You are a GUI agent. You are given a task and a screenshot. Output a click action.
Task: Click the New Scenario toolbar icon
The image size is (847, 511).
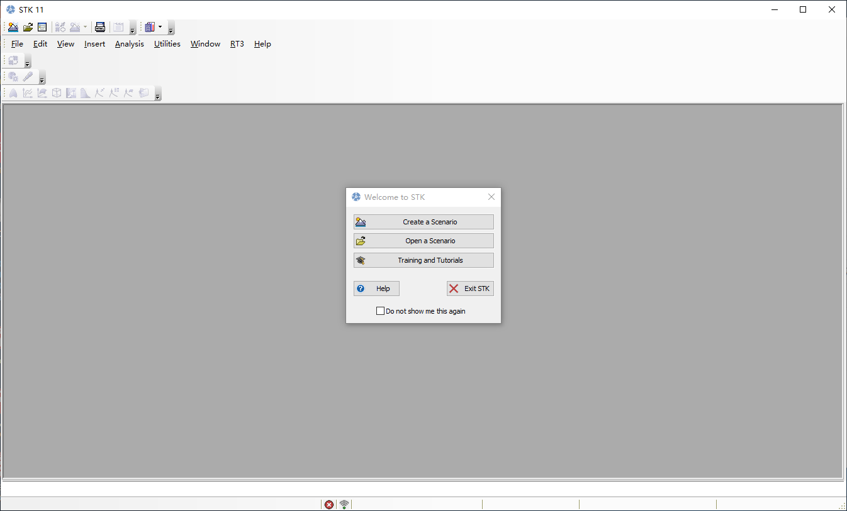click(13, 27)
